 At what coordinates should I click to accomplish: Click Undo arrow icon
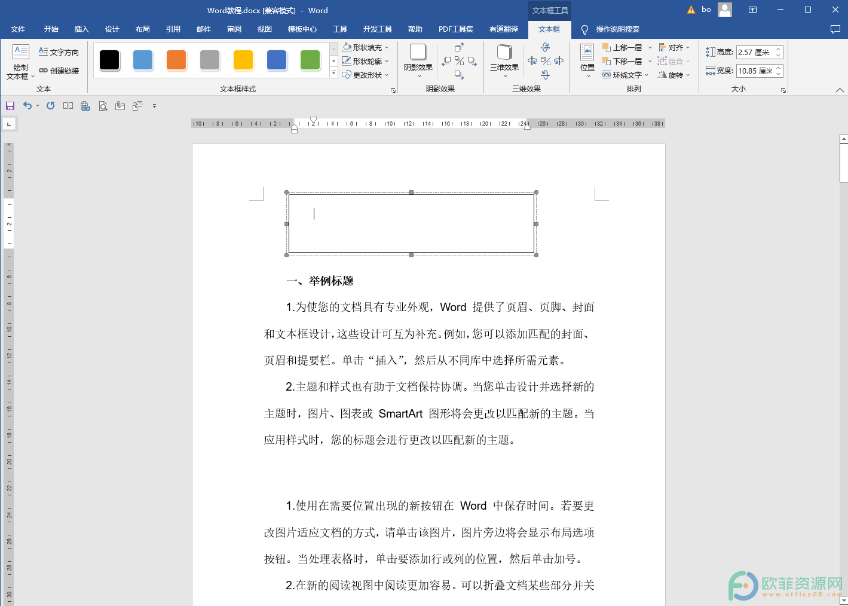pos(27,106)
